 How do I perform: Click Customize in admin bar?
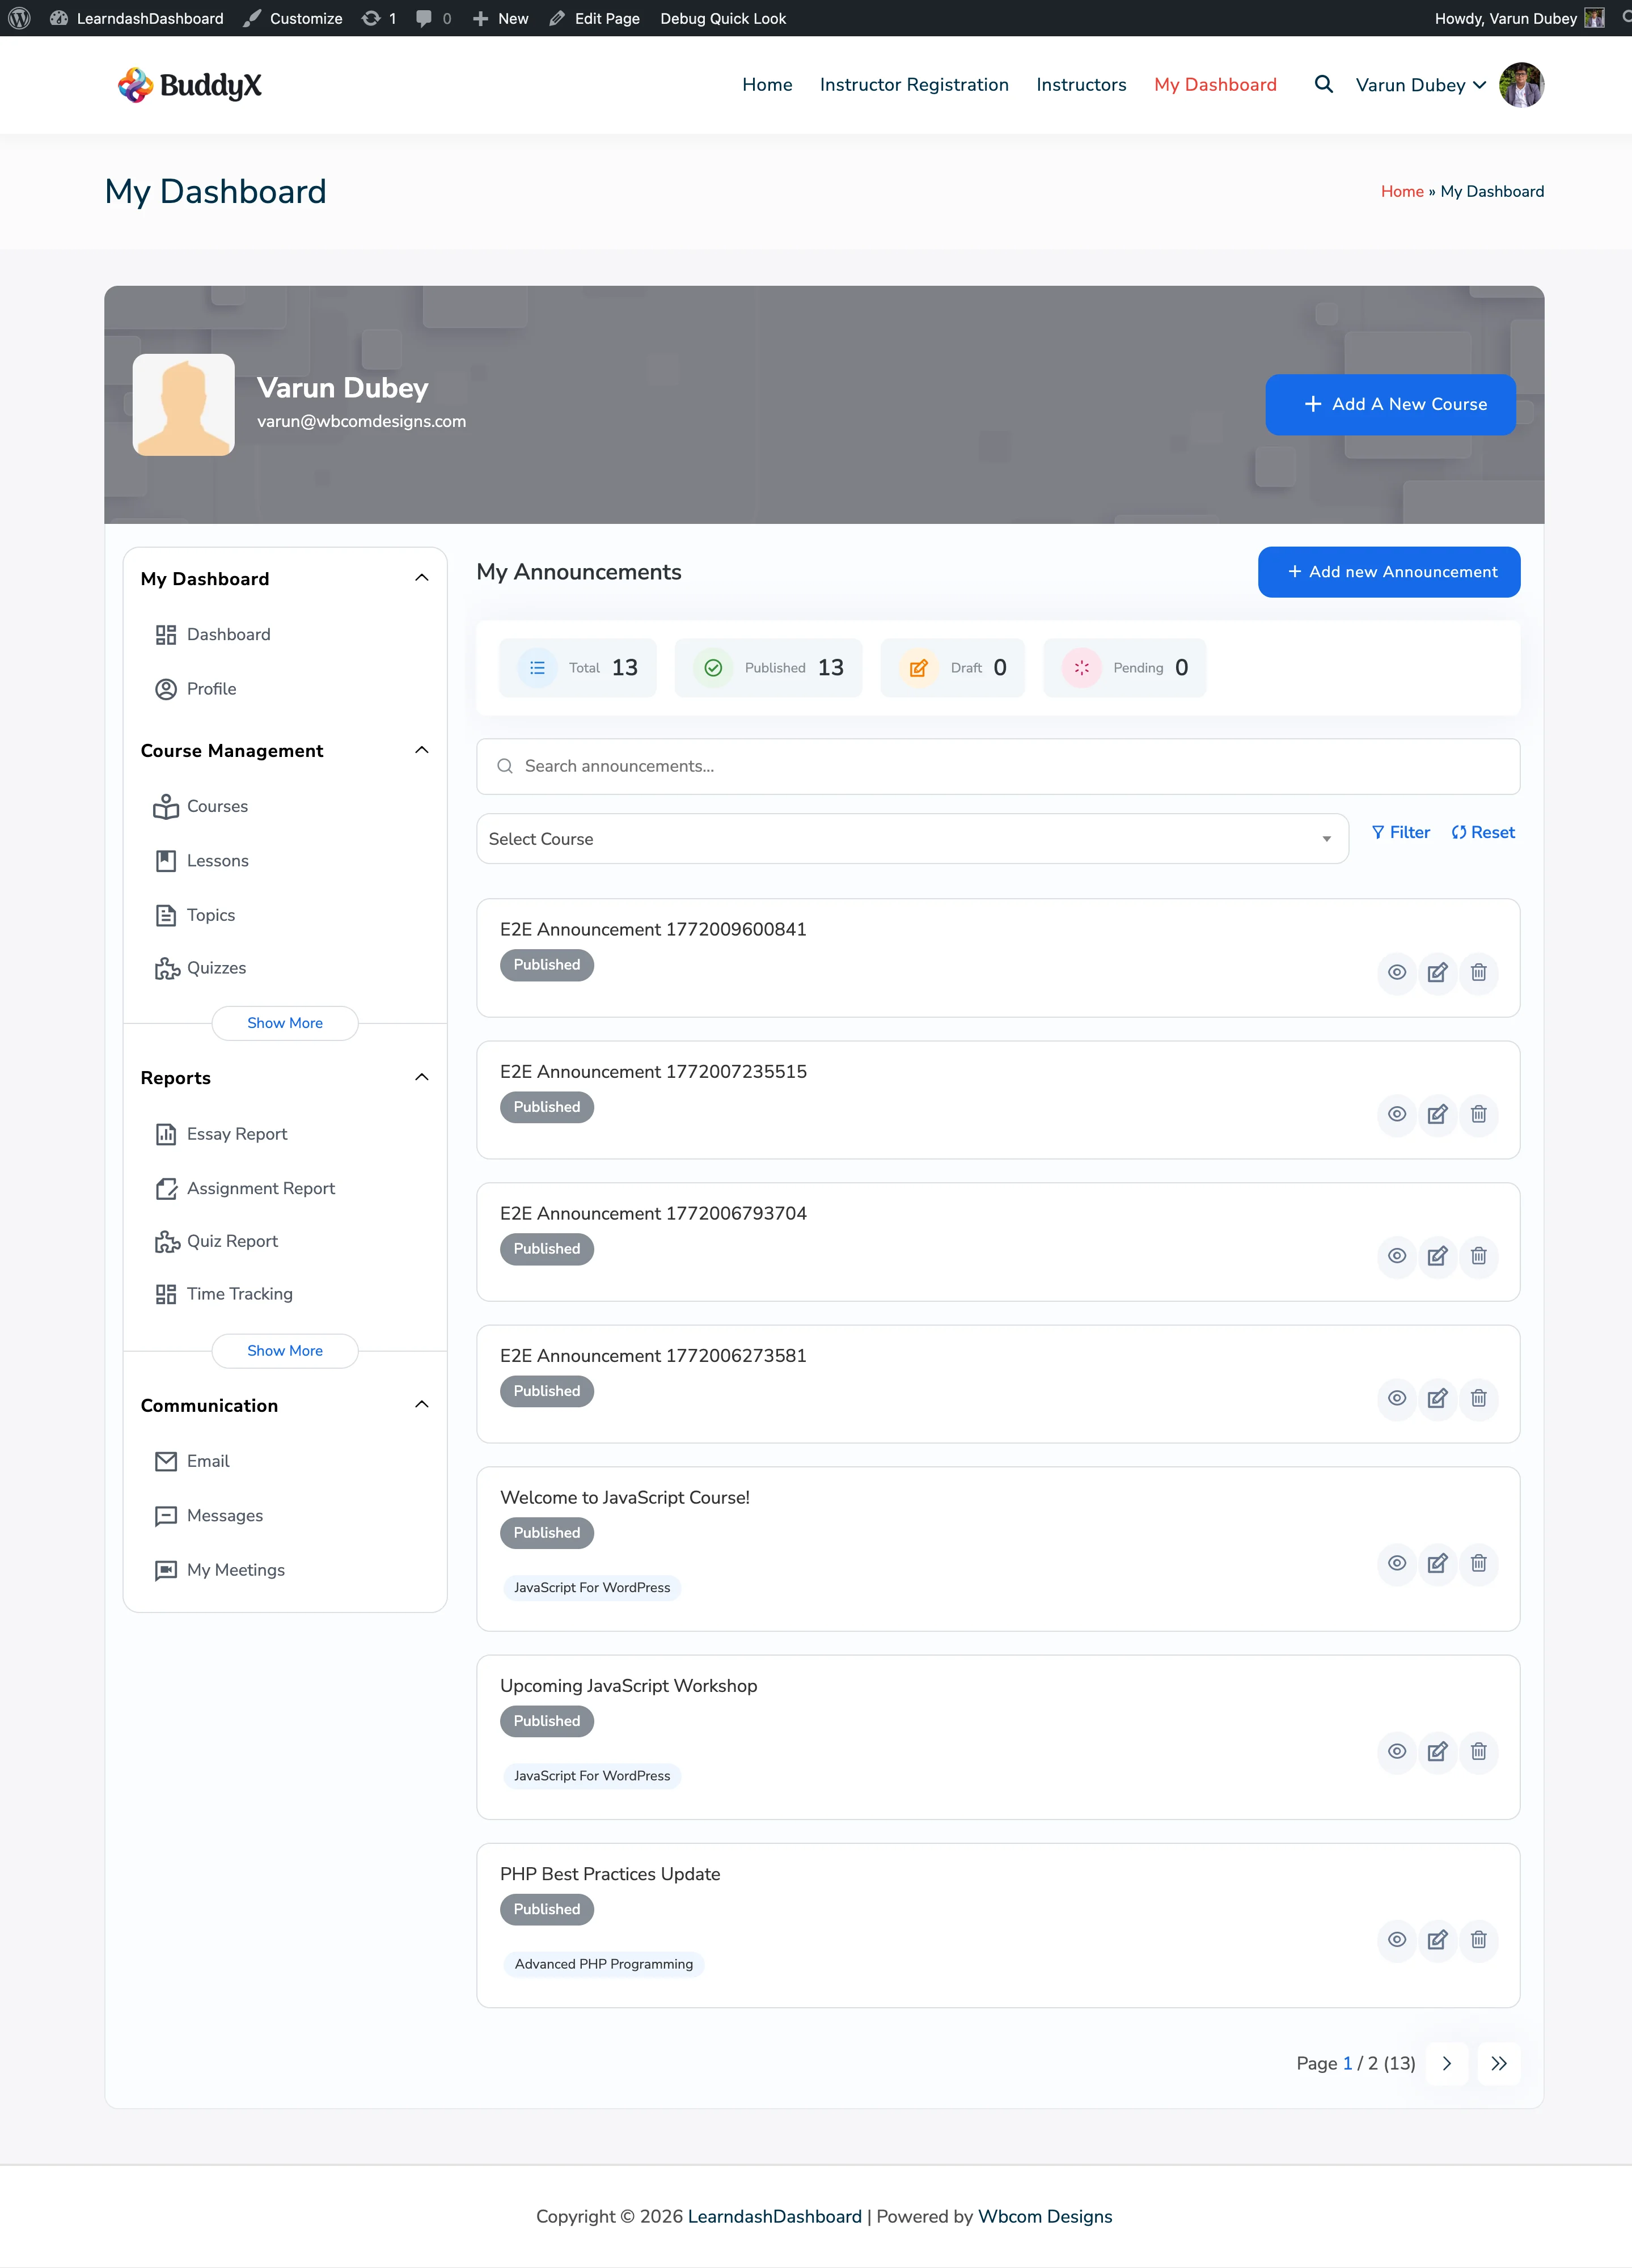(x=293, y=18)
